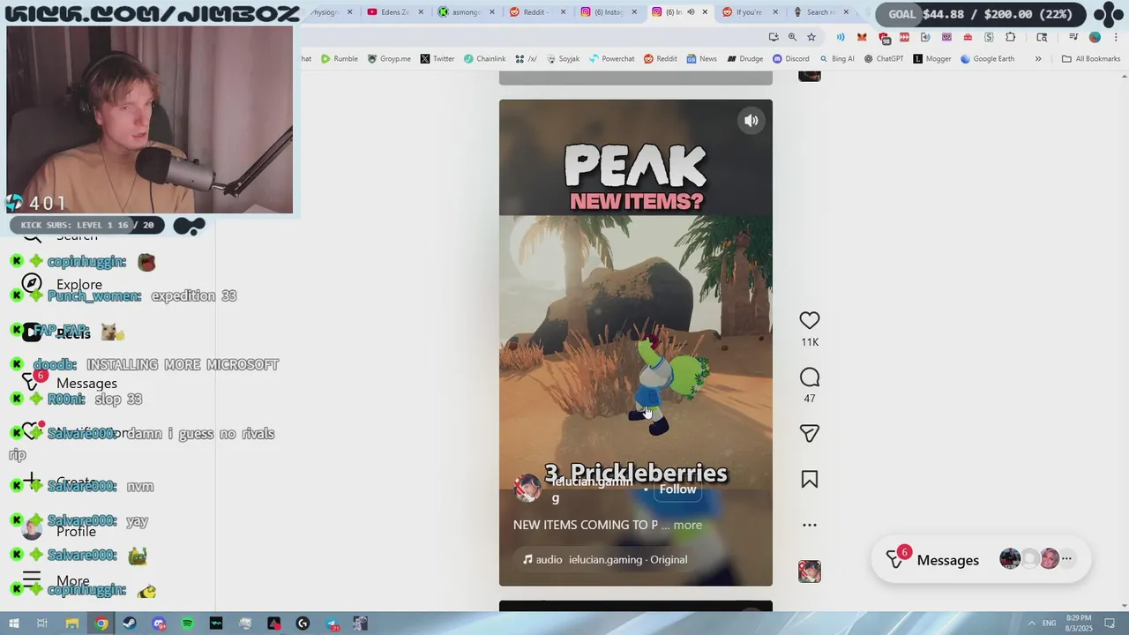Open File Explorer from the taskbar
The image size is (1129, 635).
click(x=71, y=624)
